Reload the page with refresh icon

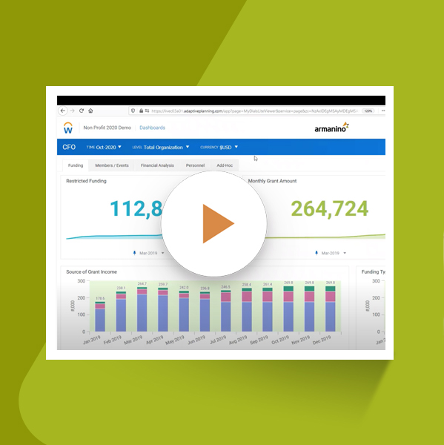[82, 111]
